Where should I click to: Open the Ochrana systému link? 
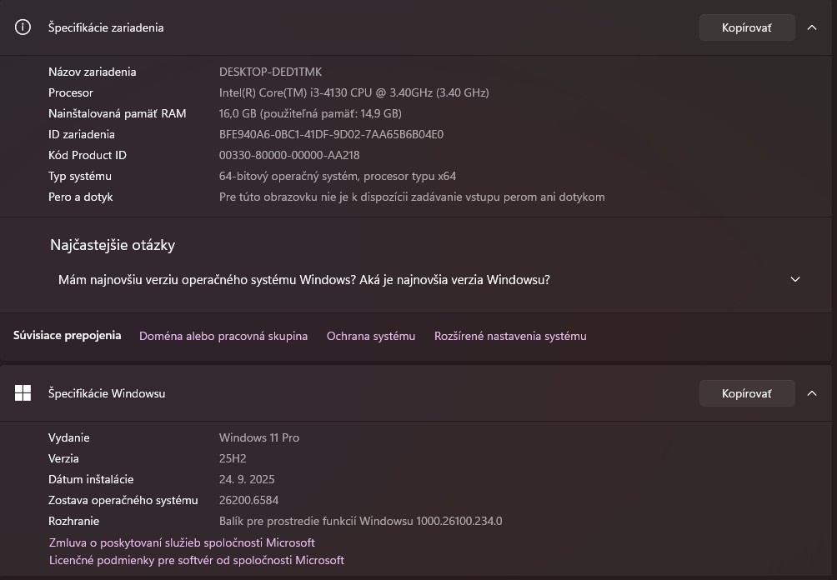(370, 336)
